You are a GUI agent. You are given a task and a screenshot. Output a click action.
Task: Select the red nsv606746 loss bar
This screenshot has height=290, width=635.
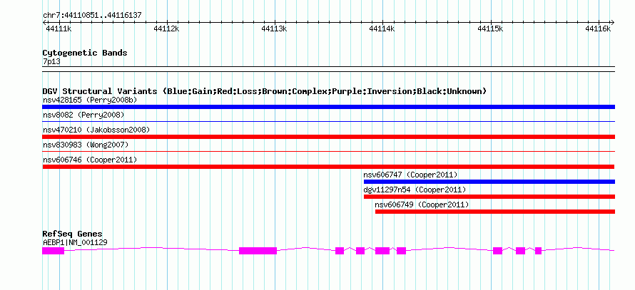click(328, 167)
